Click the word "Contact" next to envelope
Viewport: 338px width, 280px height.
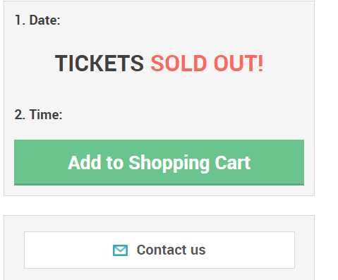tap(162, 250)
